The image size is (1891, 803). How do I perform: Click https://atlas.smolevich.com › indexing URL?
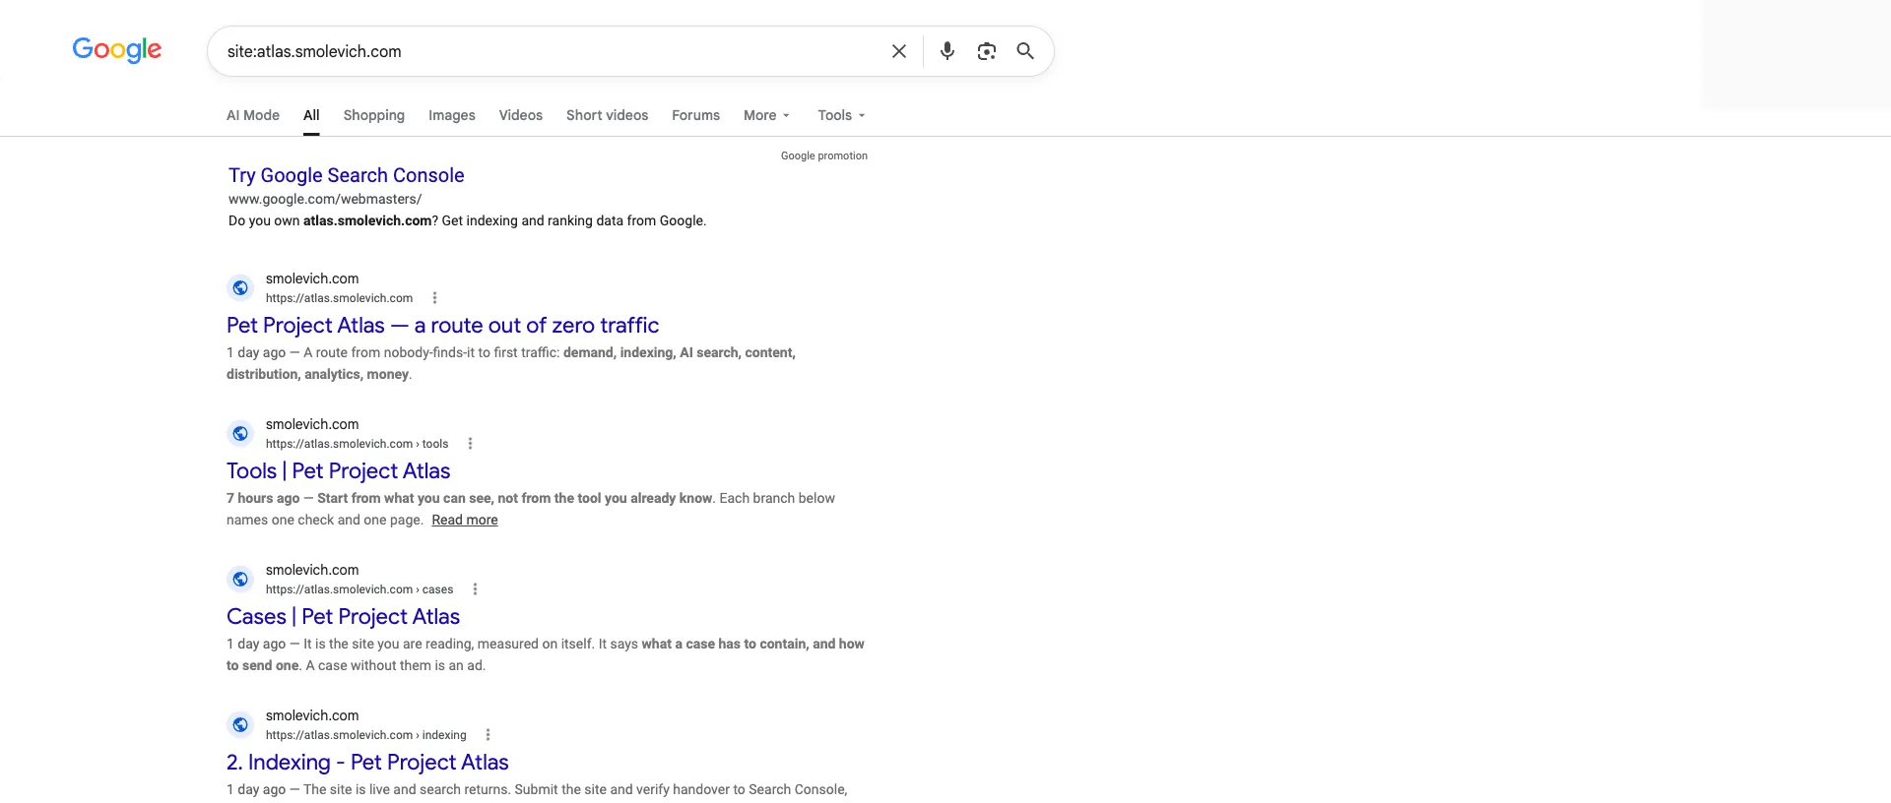(366, 735)
